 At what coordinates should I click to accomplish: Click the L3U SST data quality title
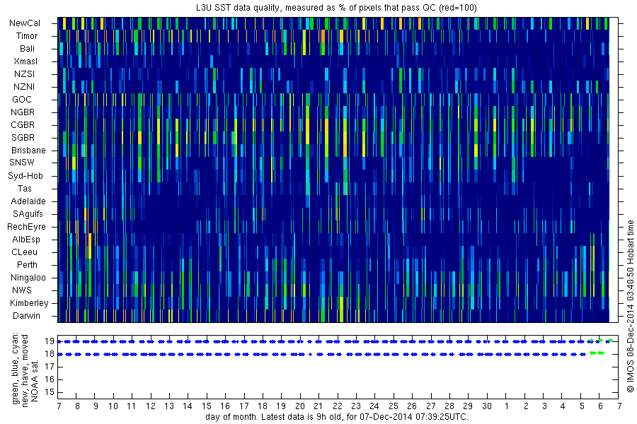click(x=336, y=8)
